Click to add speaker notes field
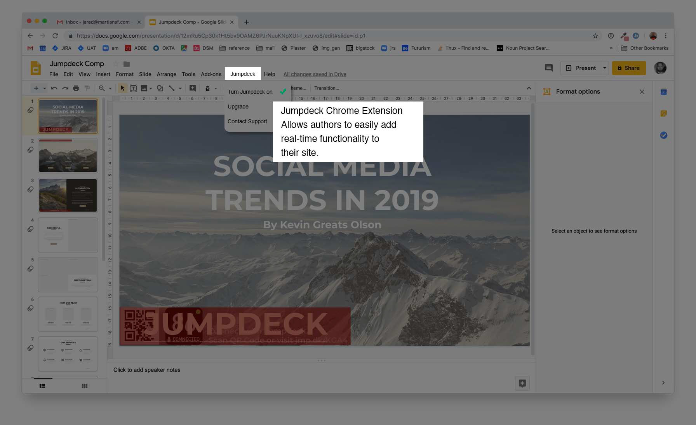Image resolution: width=696 pixels, height=425 pixels. [x=147, y=370]
